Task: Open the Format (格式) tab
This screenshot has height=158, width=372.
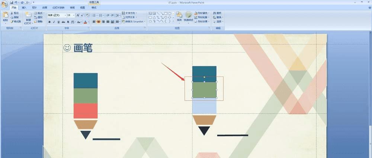Action: click(94, 7)
